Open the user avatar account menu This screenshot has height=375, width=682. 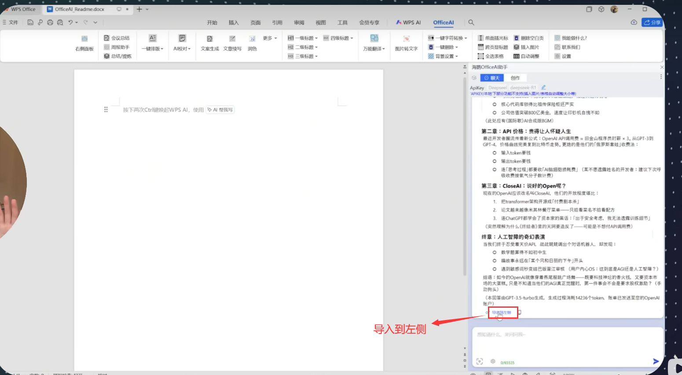(614, 9)
